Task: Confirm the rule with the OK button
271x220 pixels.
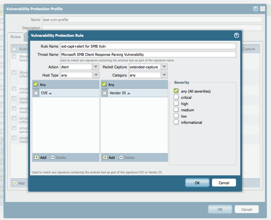Action: 197,183
